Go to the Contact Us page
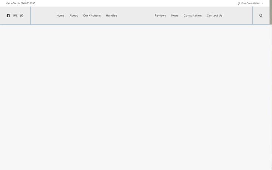The height and width of the screenshot is (170, 272). pyautogui.click(x=215, y=15)
